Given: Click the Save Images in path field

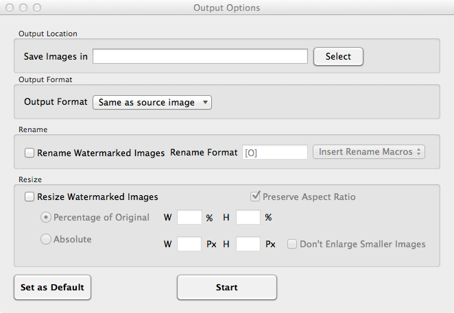Looking at the screenshot, I should click(200, 56).
